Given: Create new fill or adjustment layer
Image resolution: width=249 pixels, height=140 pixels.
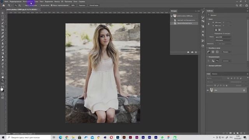Looking at the screenshot, I should [x=234, y=133].
